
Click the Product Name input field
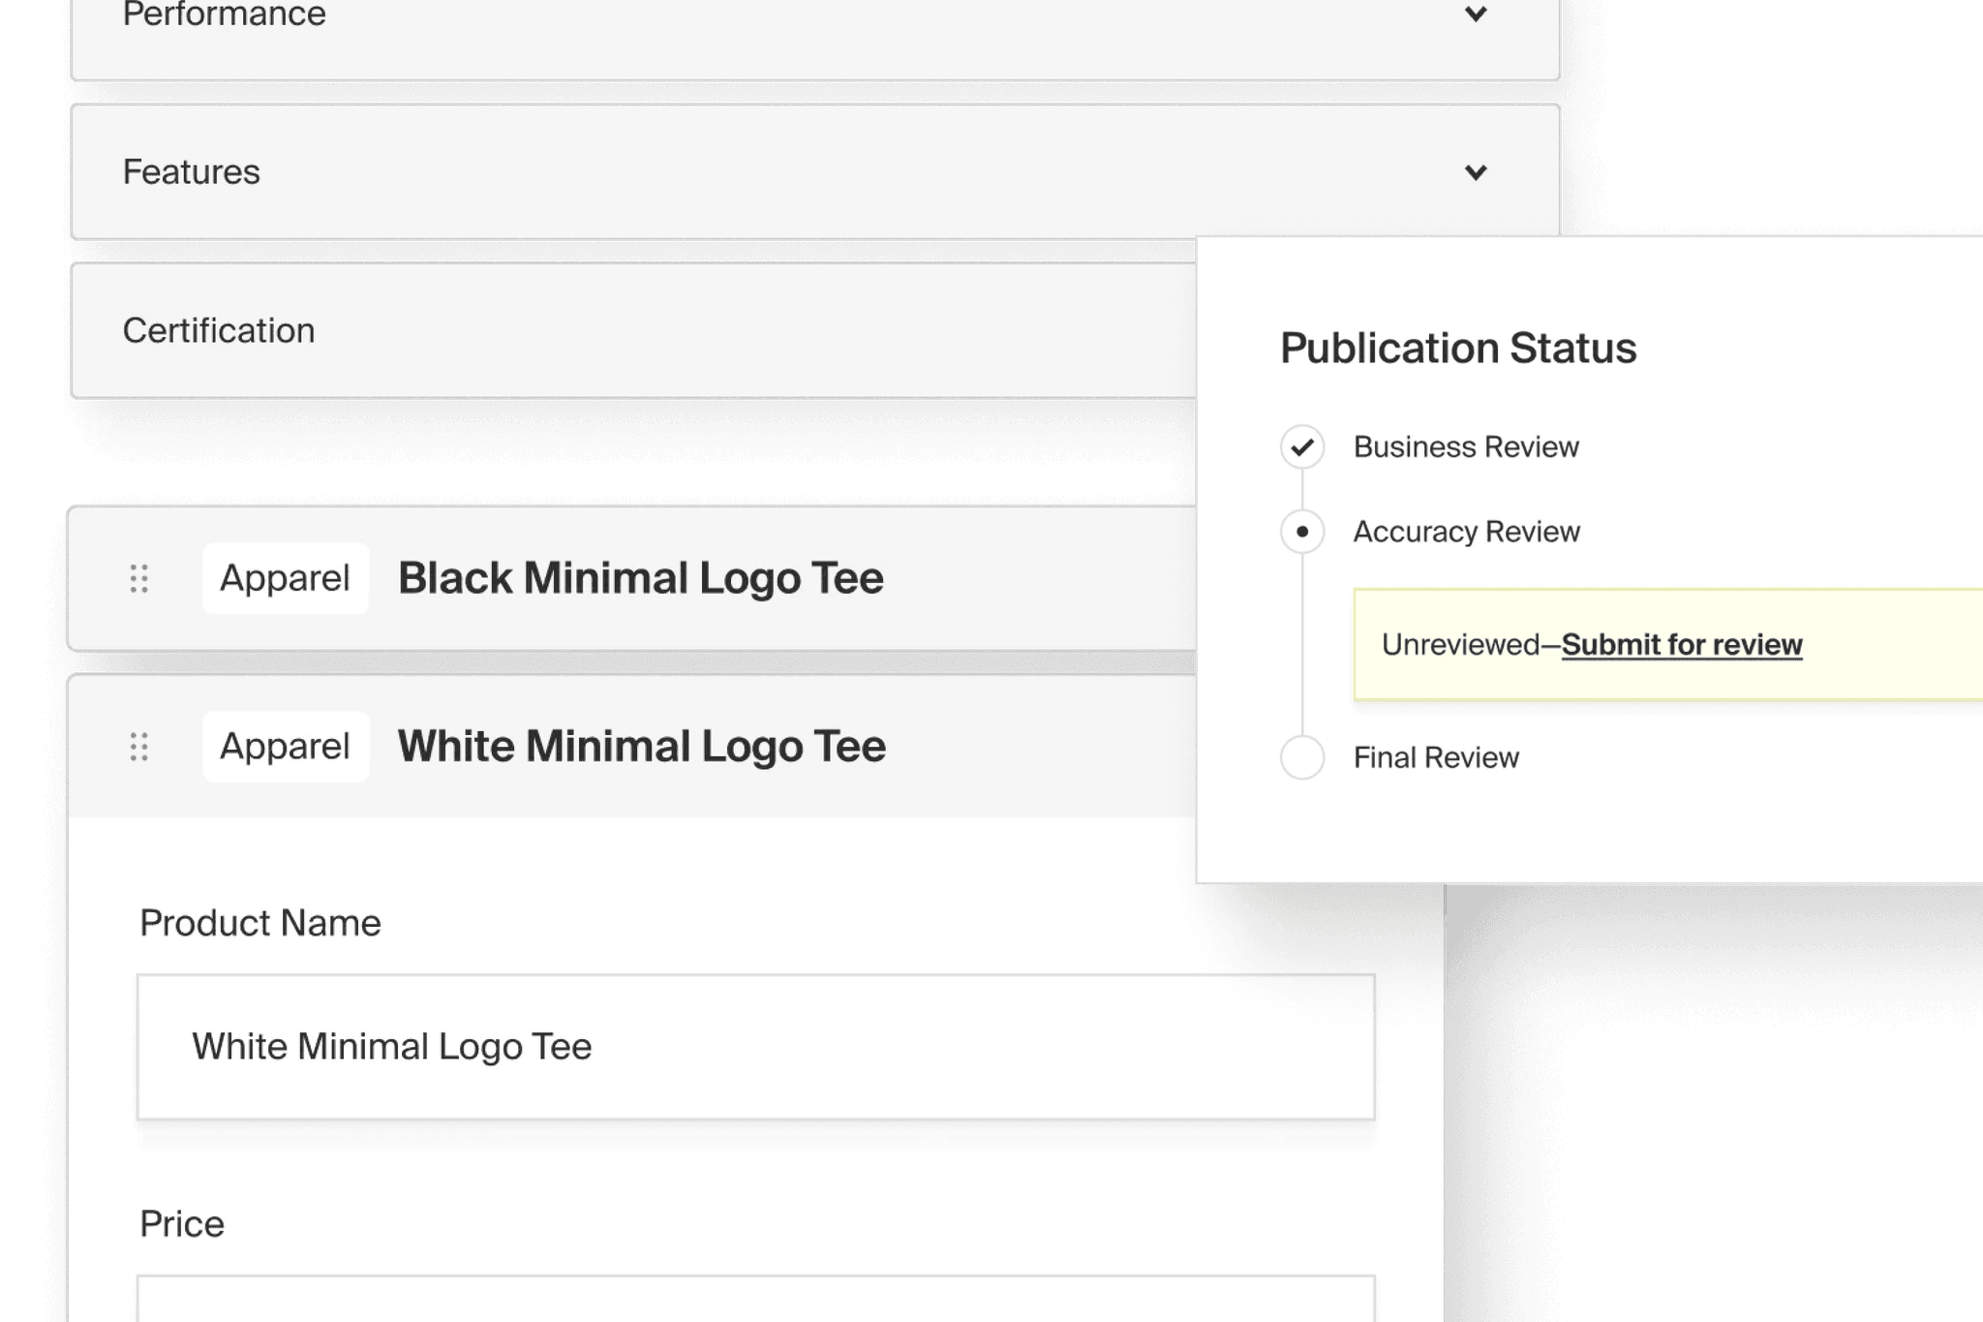click(x=755, y=1047)
